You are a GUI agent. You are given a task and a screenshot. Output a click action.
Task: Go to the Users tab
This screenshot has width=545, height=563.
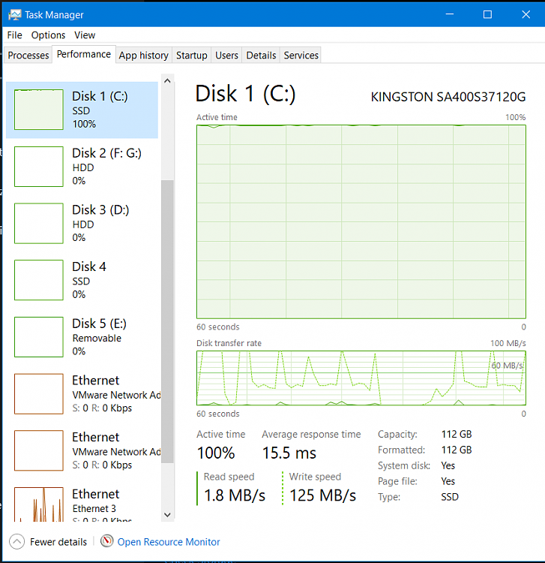click(226, 56)
